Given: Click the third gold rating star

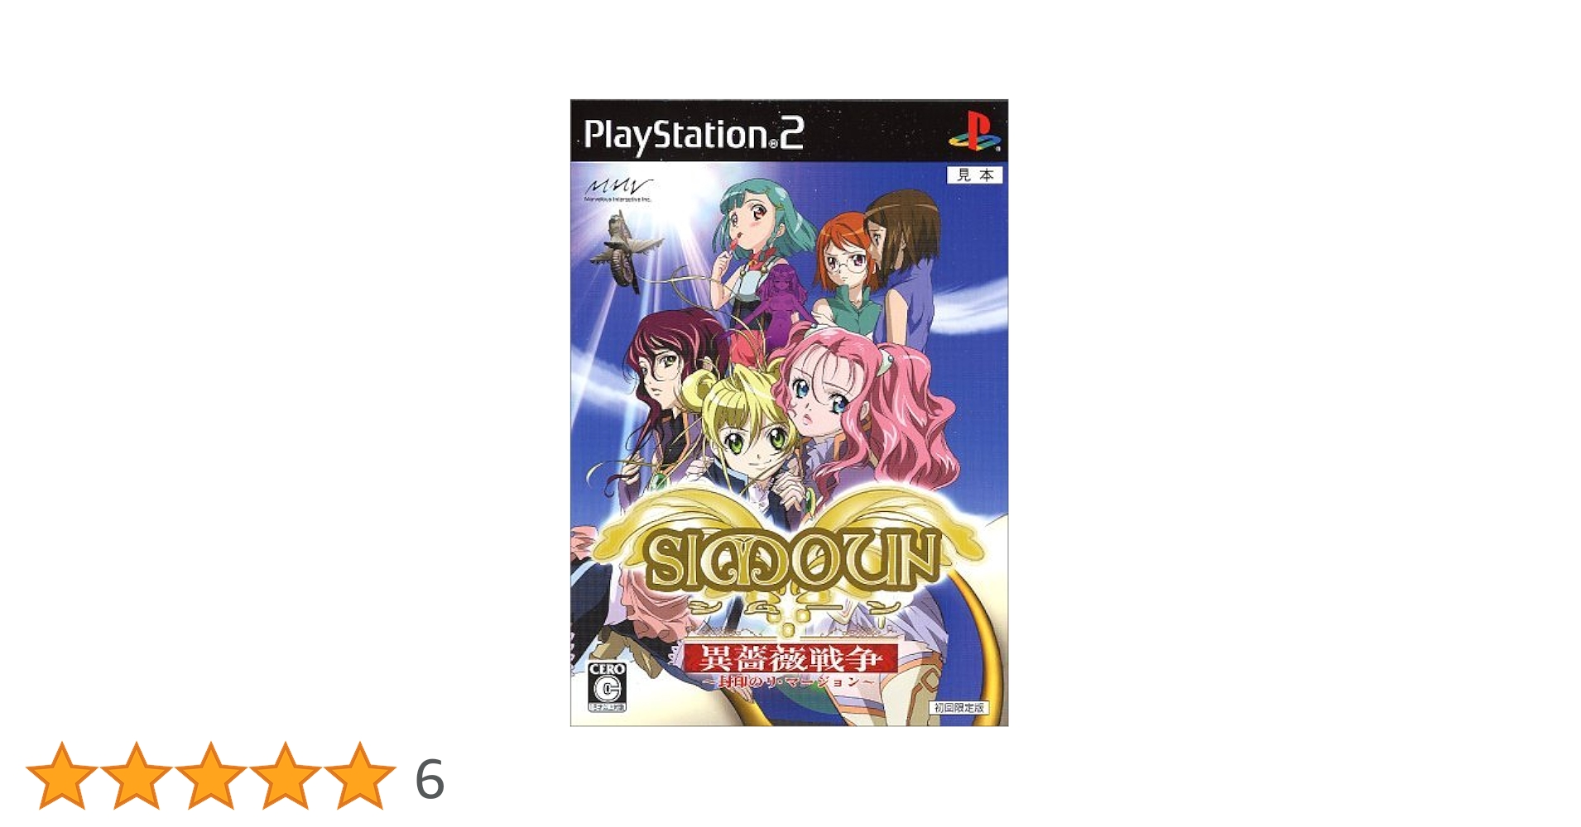Looking at the screenshot, I should [211, 776].
